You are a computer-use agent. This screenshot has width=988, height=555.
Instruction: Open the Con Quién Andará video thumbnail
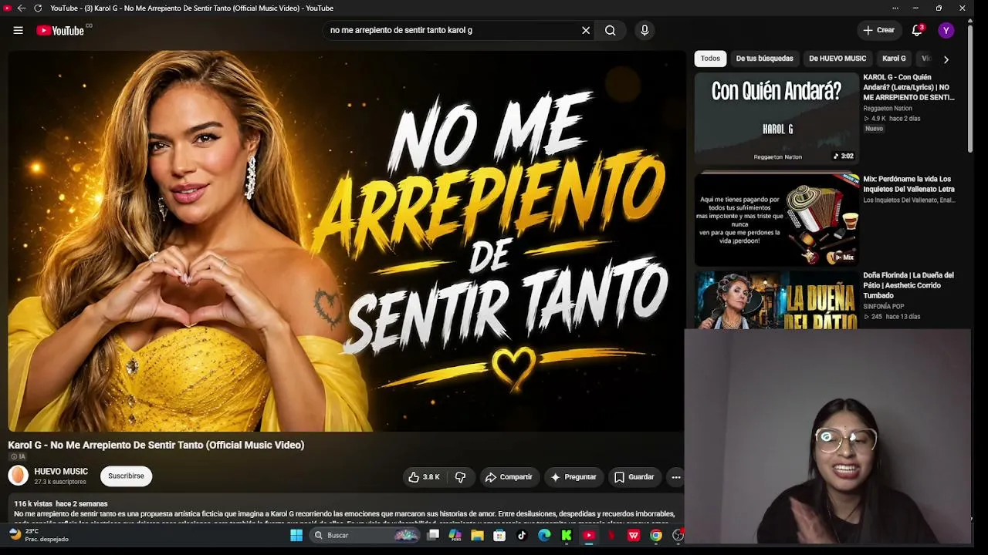(x=777, y=118)
